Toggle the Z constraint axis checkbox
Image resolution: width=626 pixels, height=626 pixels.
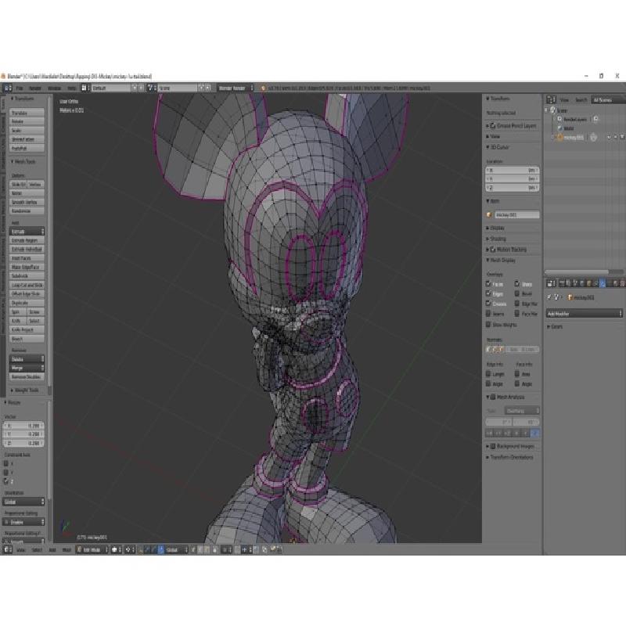point(8,481)
